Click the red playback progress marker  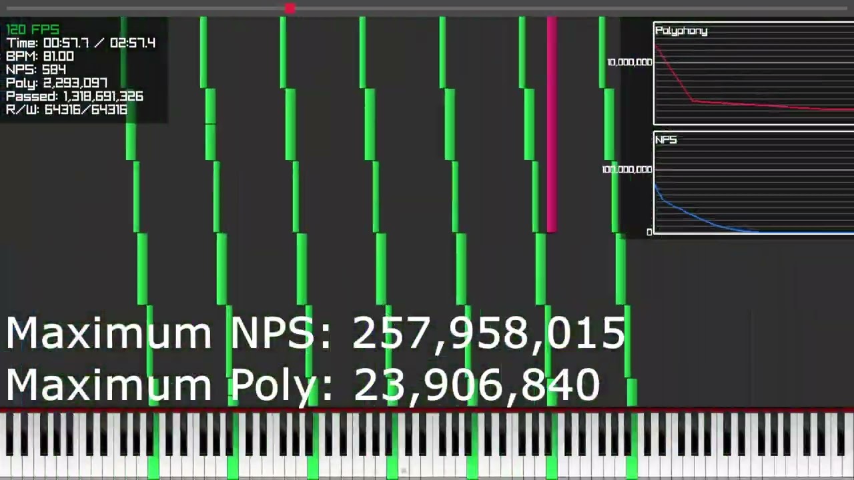click(290, 8)
